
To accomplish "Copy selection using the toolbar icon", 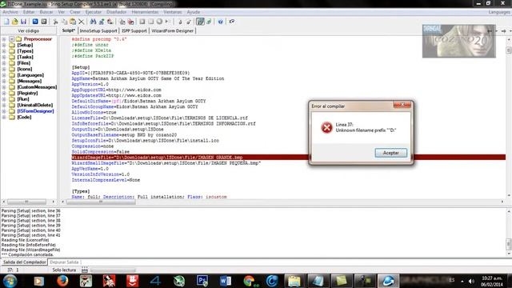I will click(64, 22).
